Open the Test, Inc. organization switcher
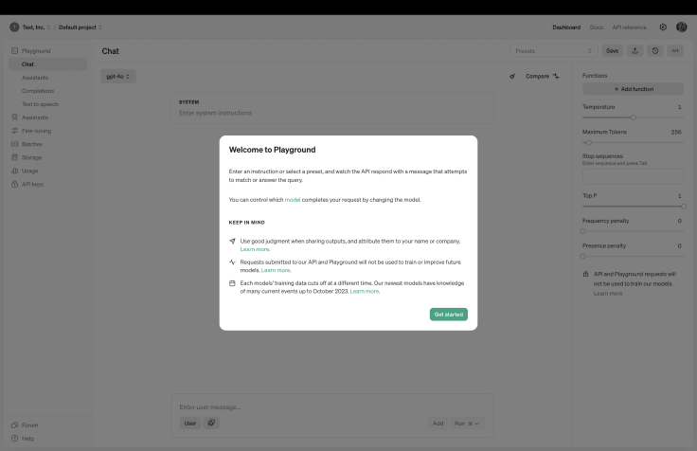The height and width of the screenshot is (451, 697). [36, 27]
